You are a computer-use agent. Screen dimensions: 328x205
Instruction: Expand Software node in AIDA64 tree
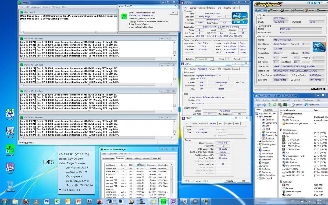click(257, 169)
